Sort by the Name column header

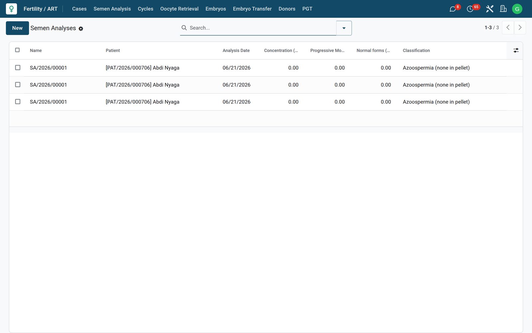tap(36, 51)
